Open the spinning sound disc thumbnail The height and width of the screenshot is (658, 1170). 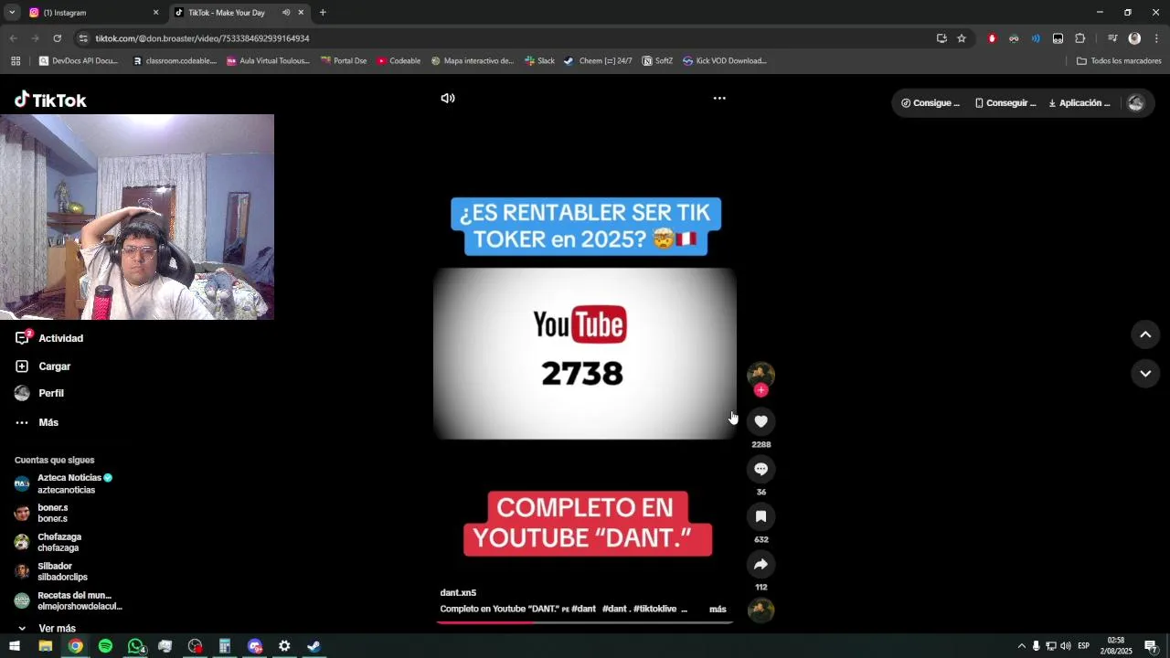click(x=760, y=610)
